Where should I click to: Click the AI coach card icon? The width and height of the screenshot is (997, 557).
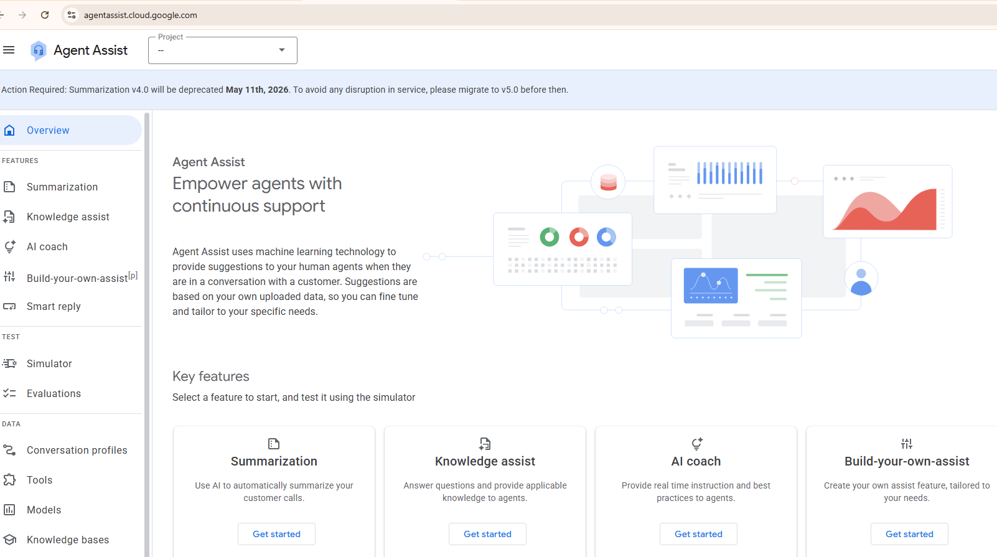(697, 444)
